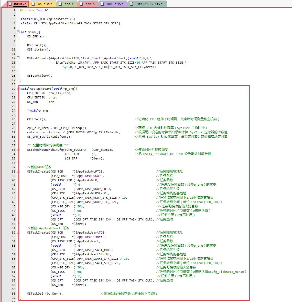The image size is (292, 302).
Task: Collapse the Usart OSTaskCreate block at line 52
Action: pos(18,233)
